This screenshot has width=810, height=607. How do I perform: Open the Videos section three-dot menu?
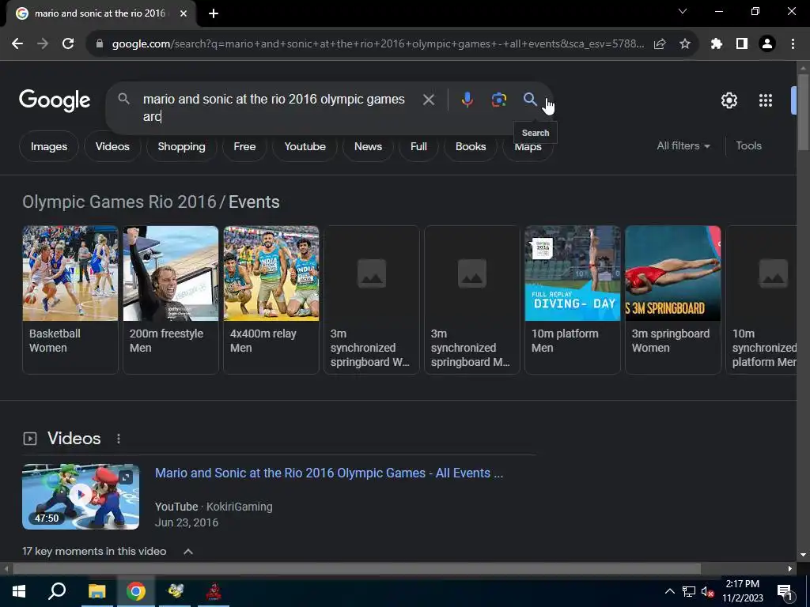(119, 439)
